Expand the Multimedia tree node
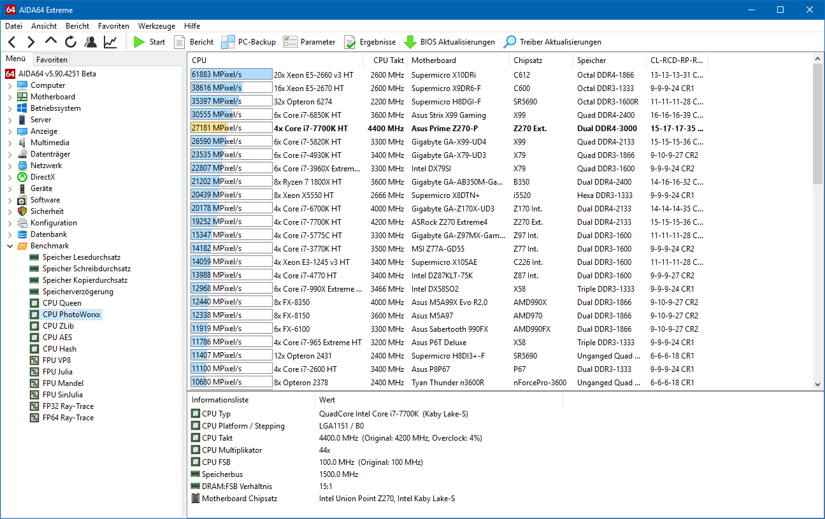Viewport: 825px width, 519px height. 10,143
